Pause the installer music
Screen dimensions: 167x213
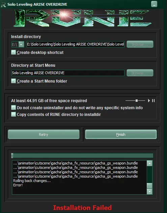[153, 101]
